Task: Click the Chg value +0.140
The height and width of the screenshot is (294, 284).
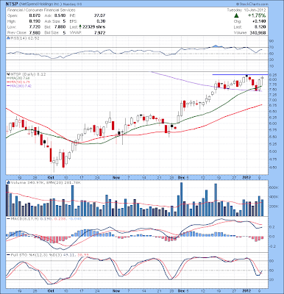Action: pos(259,21)
